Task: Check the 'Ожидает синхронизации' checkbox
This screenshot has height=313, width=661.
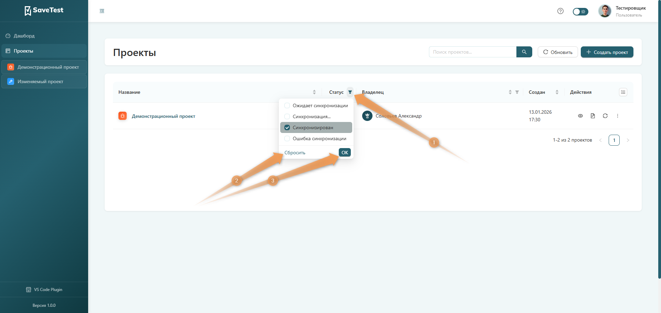Action: pos(287,105)
